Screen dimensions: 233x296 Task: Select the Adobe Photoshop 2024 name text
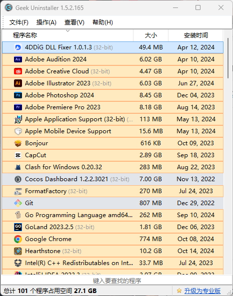tap(59, 95)
